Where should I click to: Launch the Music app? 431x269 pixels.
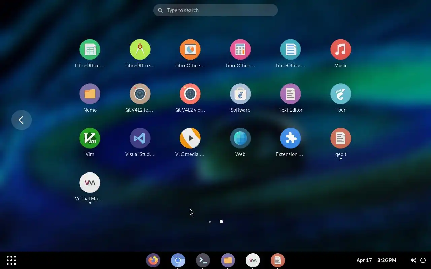341,49
